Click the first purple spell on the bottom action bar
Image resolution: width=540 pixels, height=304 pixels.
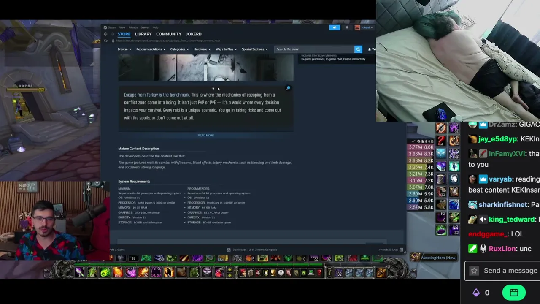(79, 273)
